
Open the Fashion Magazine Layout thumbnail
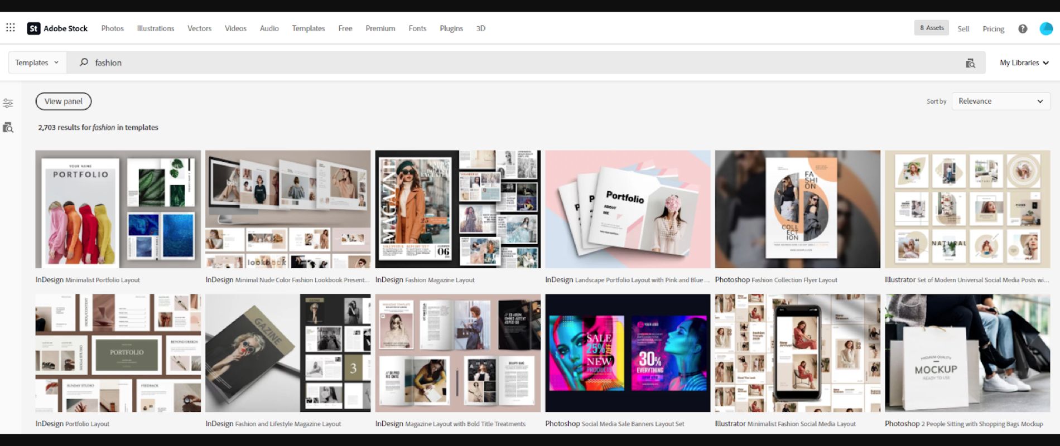click(x=457, y=209)
